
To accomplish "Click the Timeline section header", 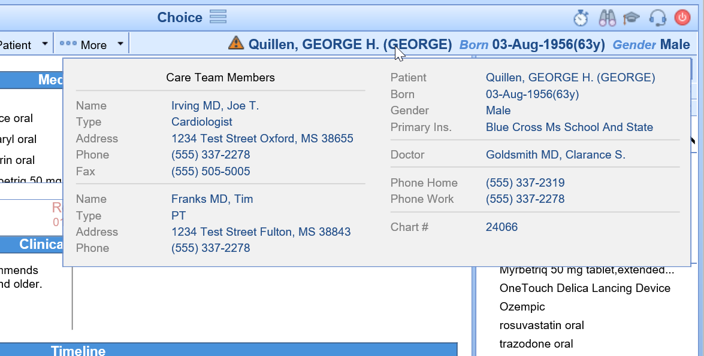I will [x=78, y=351].
